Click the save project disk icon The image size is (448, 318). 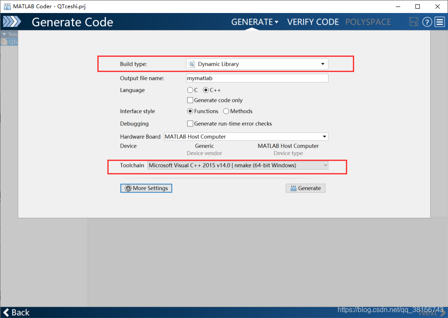point(413,22)
